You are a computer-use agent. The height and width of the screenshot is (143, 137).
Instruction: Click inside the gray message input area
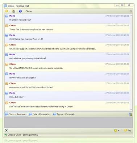pyautogui.click(x=68, y=122)
